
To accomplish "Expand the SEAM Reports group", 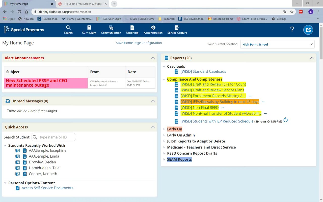I will [164, 159].
